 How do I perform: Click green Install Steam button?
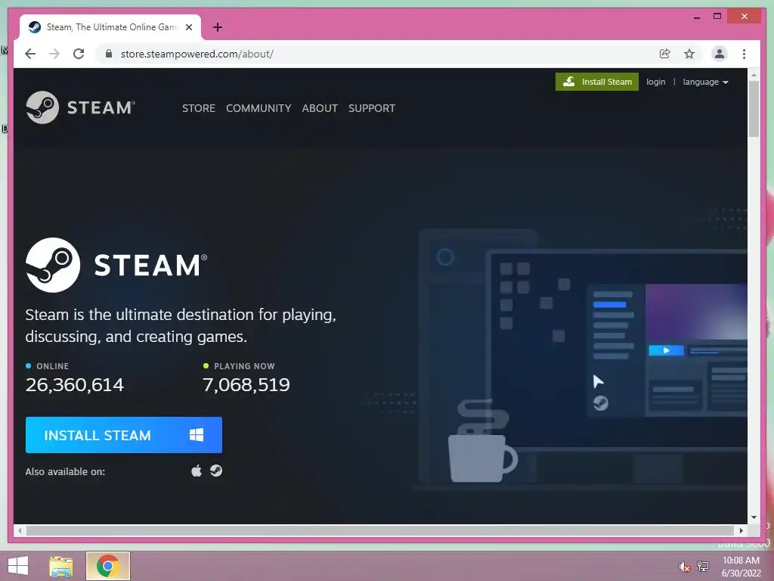[597, 82]
